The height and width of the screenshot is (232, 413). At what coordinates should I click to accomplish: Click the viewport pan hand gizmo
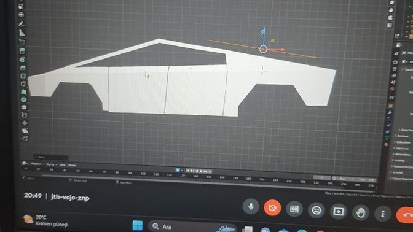point(391,10)
